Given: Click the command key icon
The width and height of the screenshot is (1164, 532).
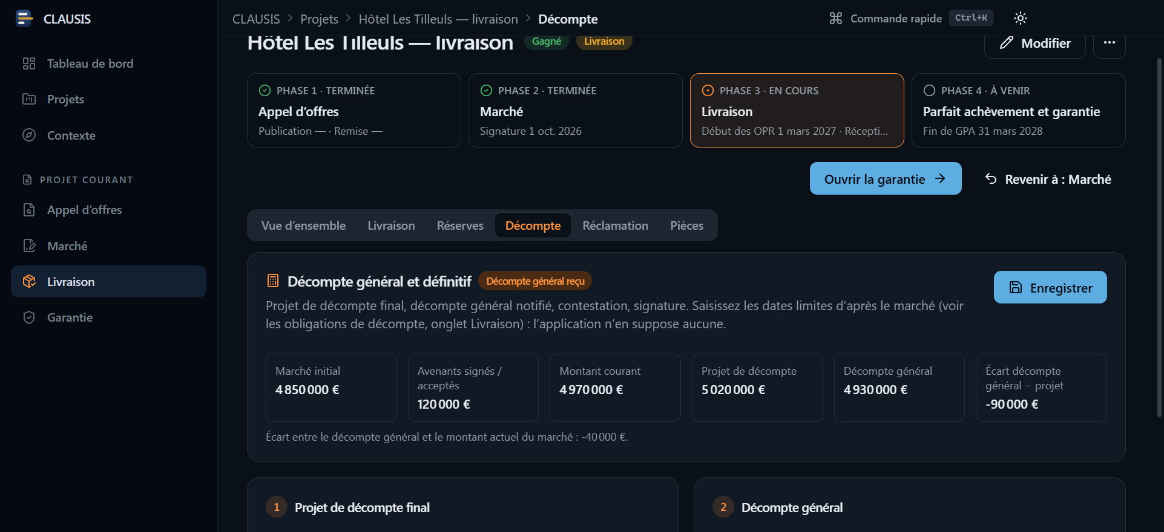Looking at the screenshot, I should click(x=836, y=18).
